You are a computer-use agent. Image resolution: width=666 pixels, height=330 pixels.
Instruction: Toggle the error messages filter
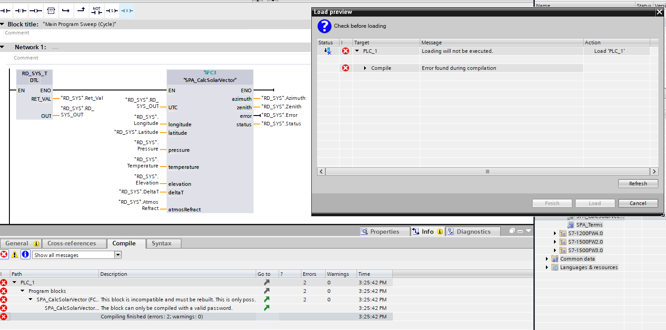[4, 255]
